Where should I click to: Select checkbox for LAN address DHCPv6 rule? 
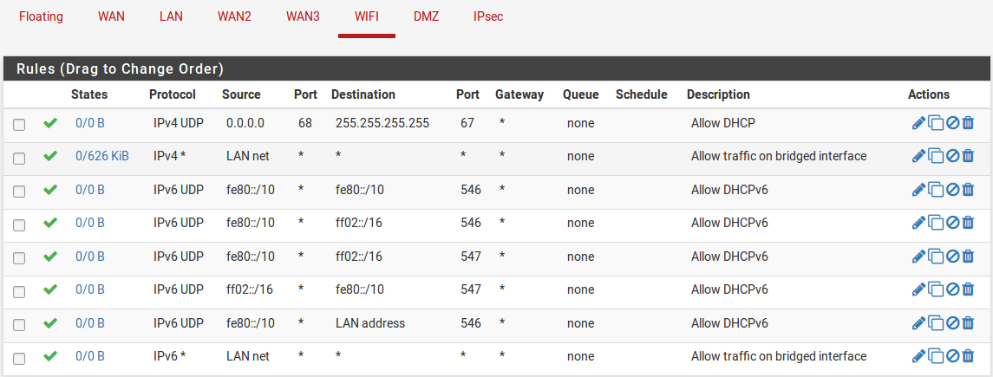click(19, 324)
